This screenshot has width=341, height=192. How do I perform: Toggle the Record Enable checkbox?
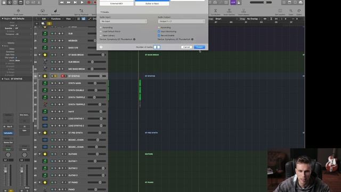point(159,35)
